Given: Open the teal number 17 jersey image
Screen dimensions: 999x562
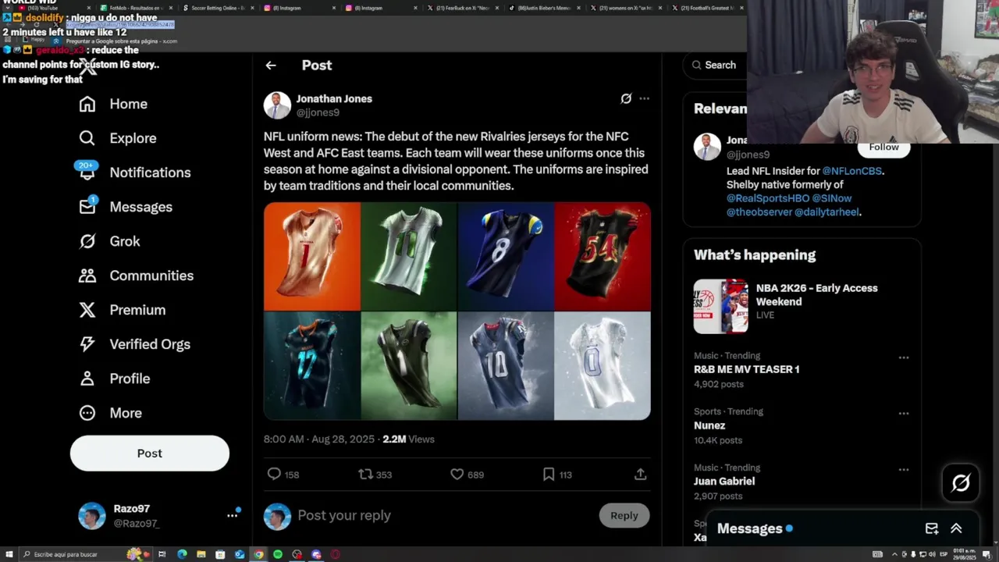Looking at the screenshot, I should click(x=312, y=366).
